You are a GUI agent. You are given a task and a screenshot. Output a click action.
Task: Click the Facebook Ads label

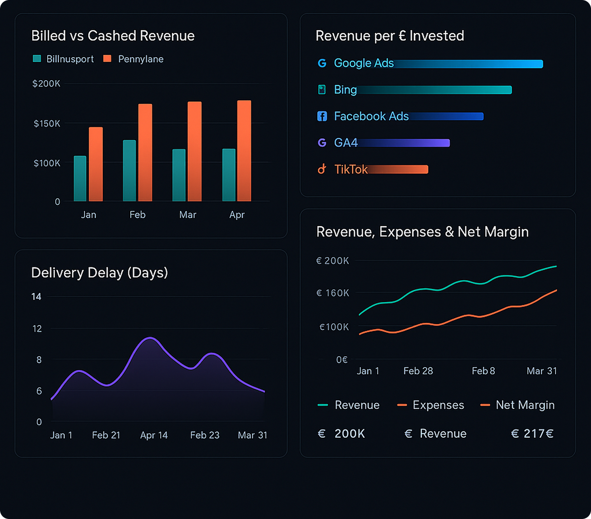pyautogui.click(x=371, y=116)
